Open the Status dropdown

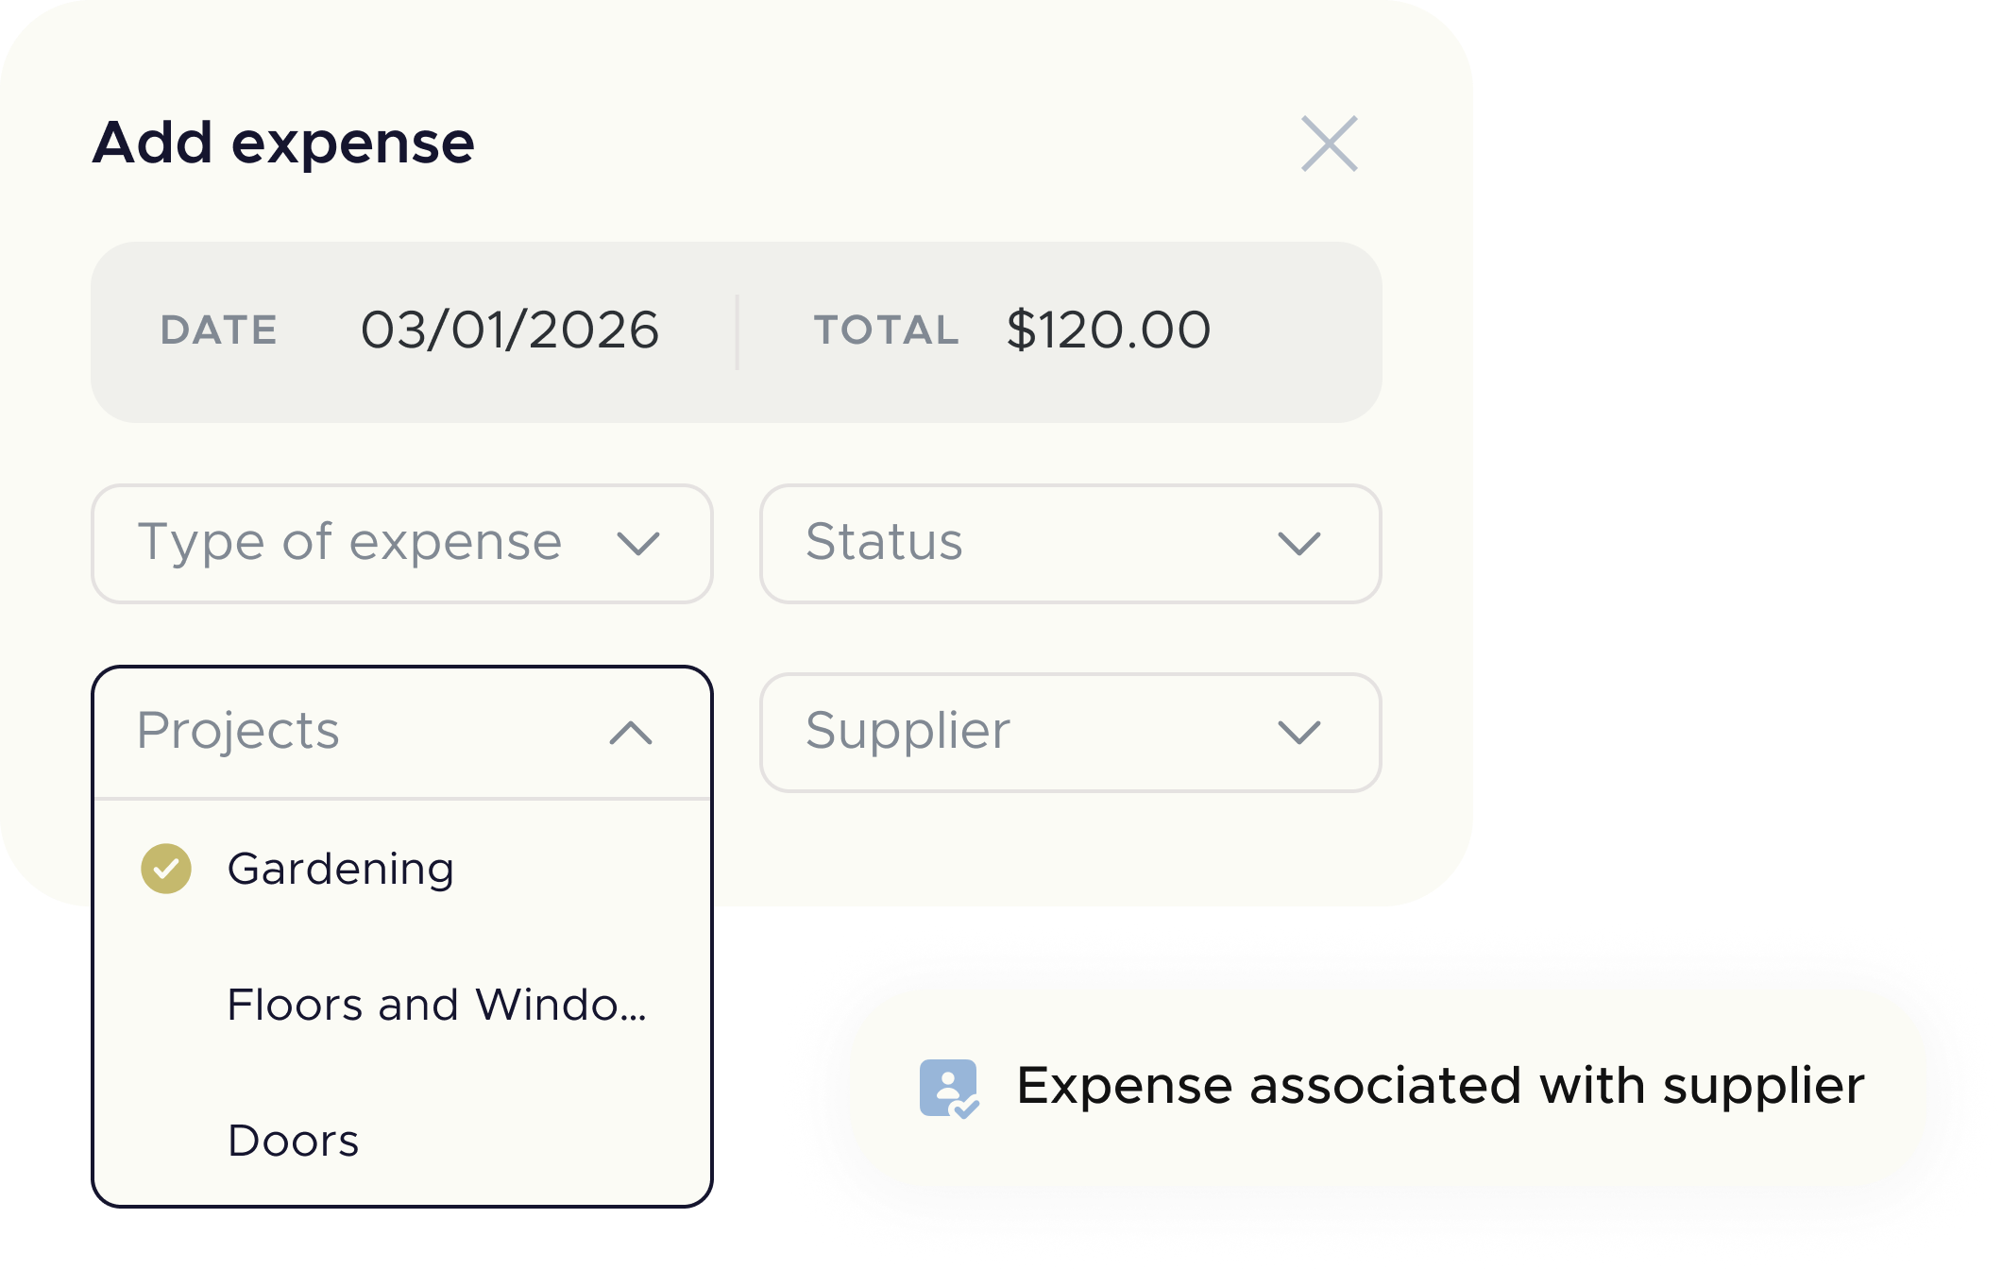[1069, 543]
